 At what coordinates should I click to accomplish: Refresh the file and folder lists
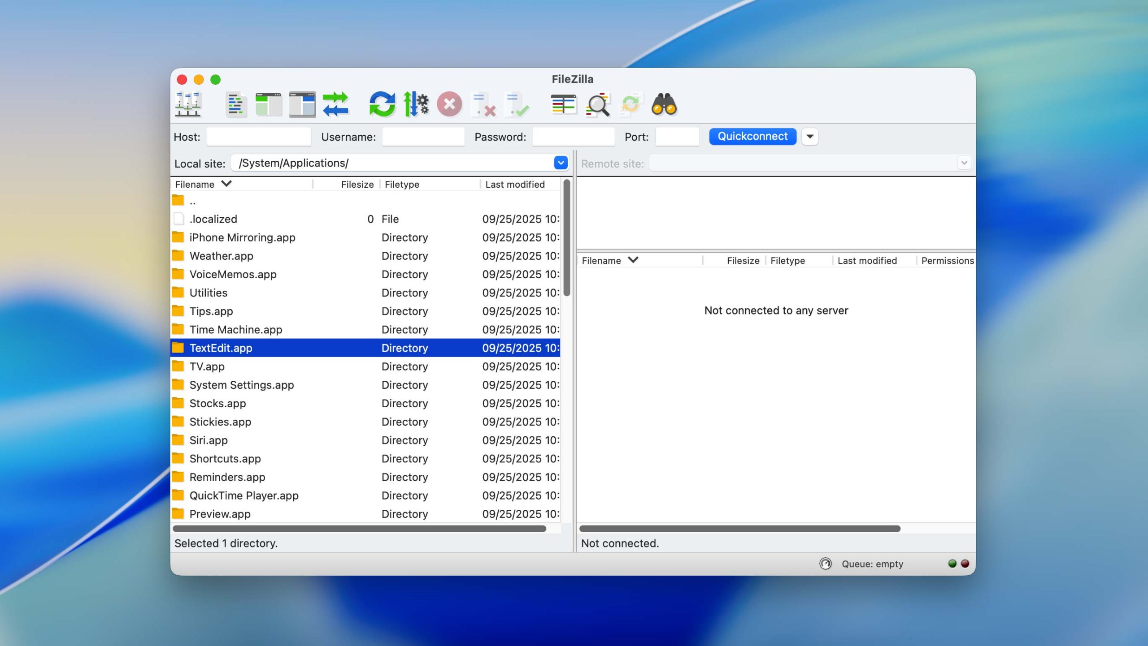[383, 104]
